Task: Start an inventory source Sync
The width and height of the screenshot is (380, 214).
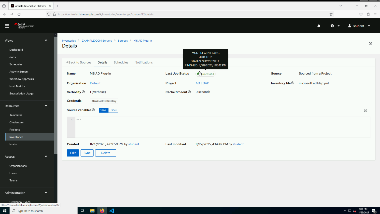Action: tap(87, 153)
